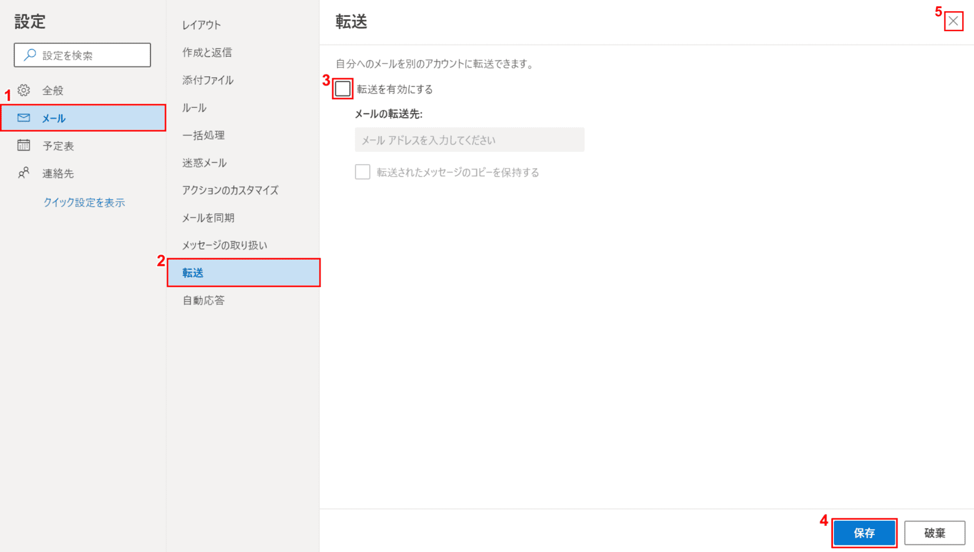Click the gear icon beside 全般
The width and height of the screenshot is (974, 552).
24,90
